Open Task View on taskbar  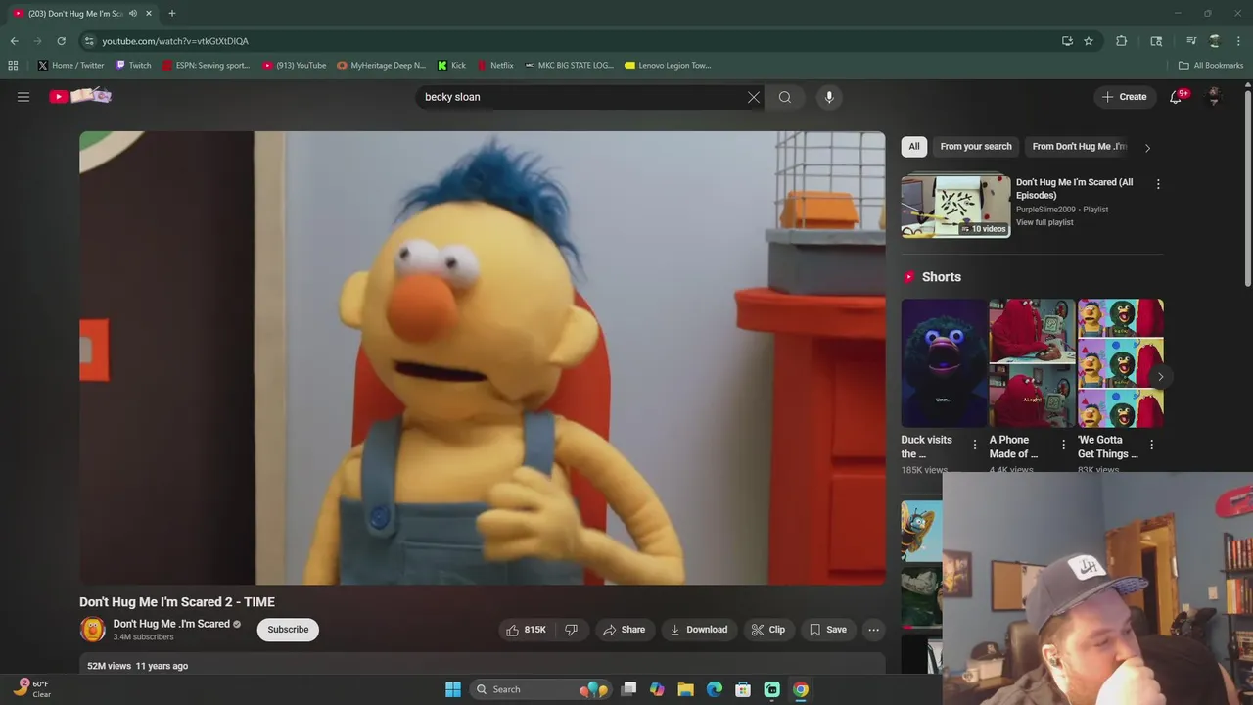pos(628,689)
